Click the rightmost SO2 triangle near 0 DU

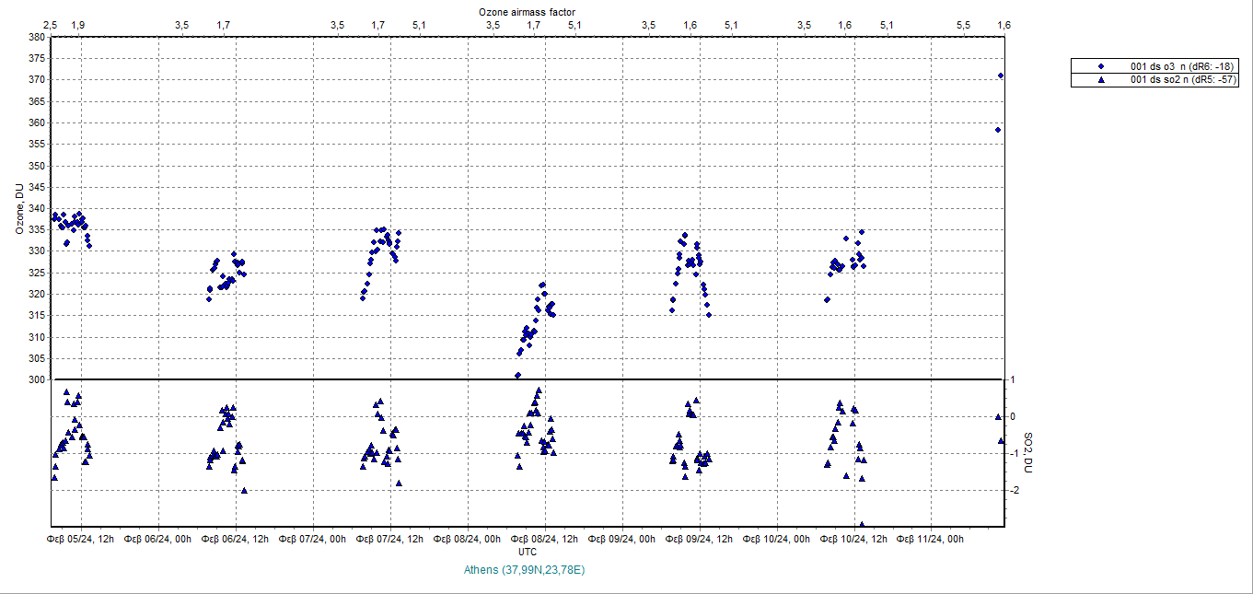998,417
